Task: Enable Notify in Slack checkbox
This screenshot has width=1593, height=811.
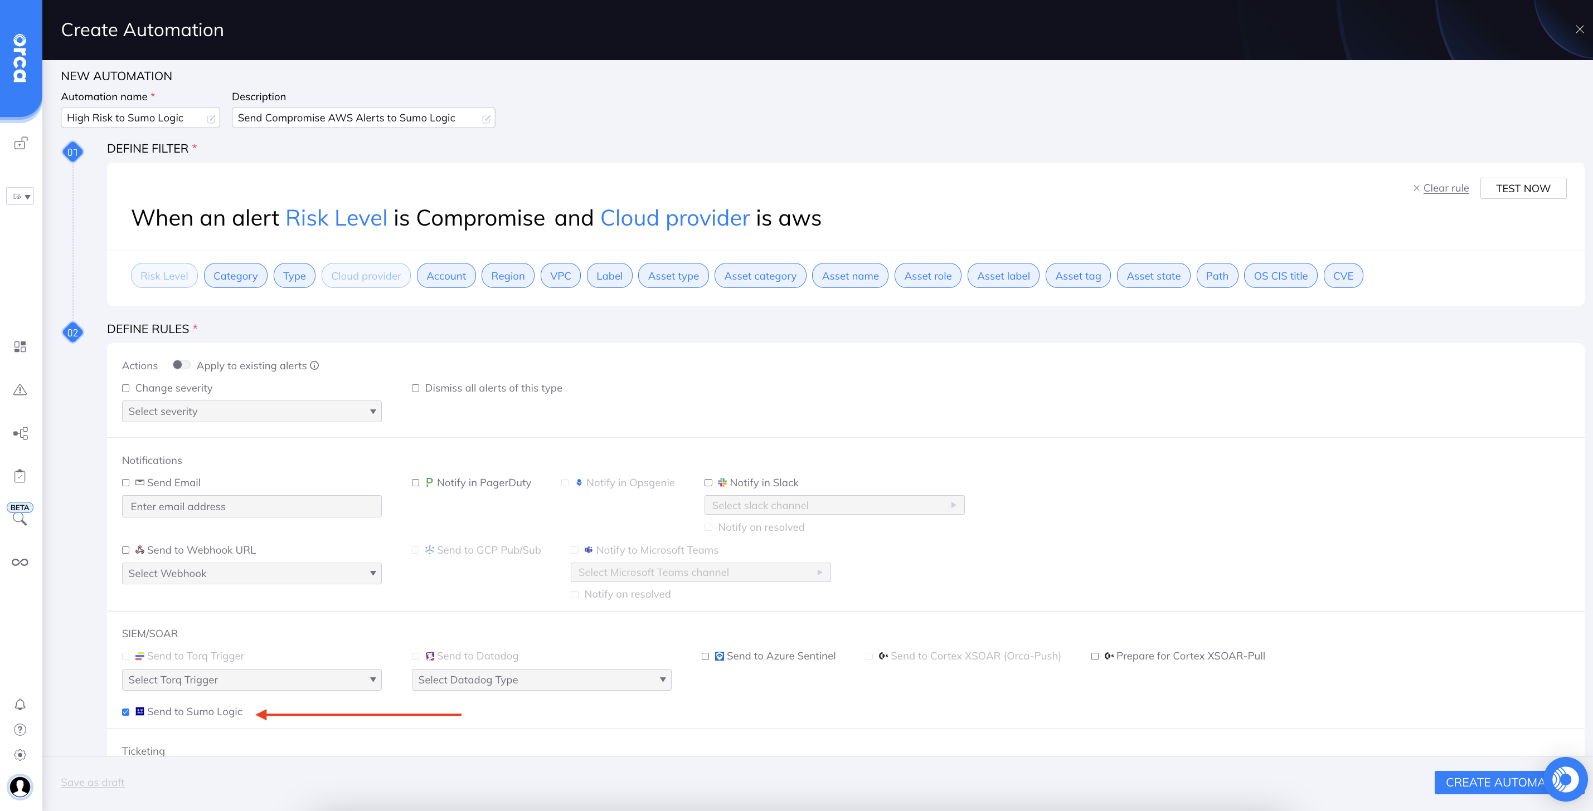Action: (x=708, y=483)
